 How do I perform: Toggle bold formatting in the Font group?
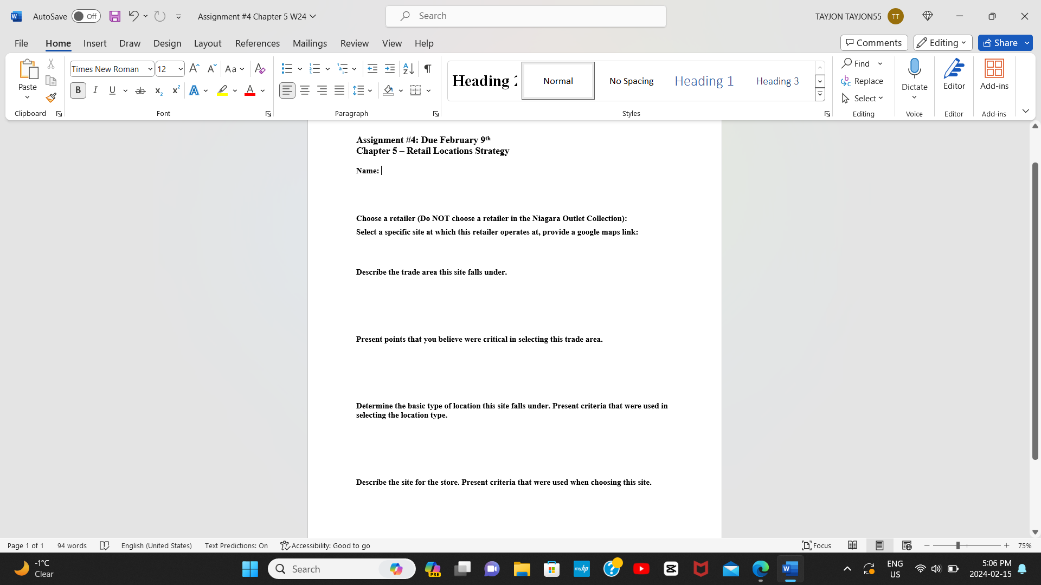coord(78,90)
